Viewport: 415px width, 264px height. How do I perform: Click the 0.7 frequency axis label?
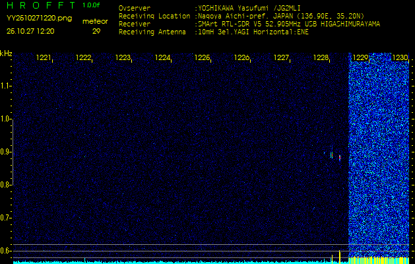pyautogui.click(x=6, y=218)
